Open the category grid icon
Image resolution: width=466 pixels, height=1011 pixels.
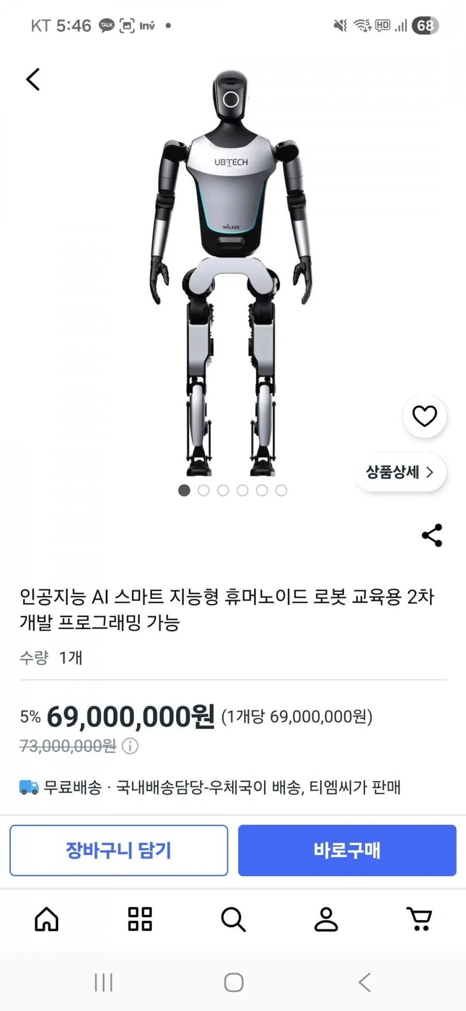coord(140,919)
